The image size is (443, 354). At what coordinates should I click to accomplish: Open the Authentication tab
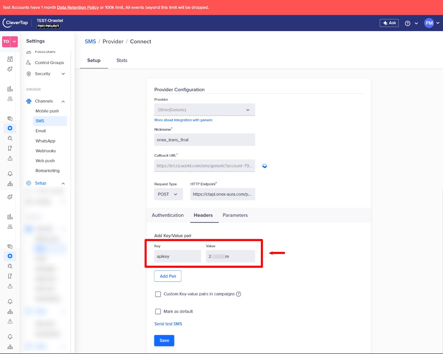coord(168,215)
